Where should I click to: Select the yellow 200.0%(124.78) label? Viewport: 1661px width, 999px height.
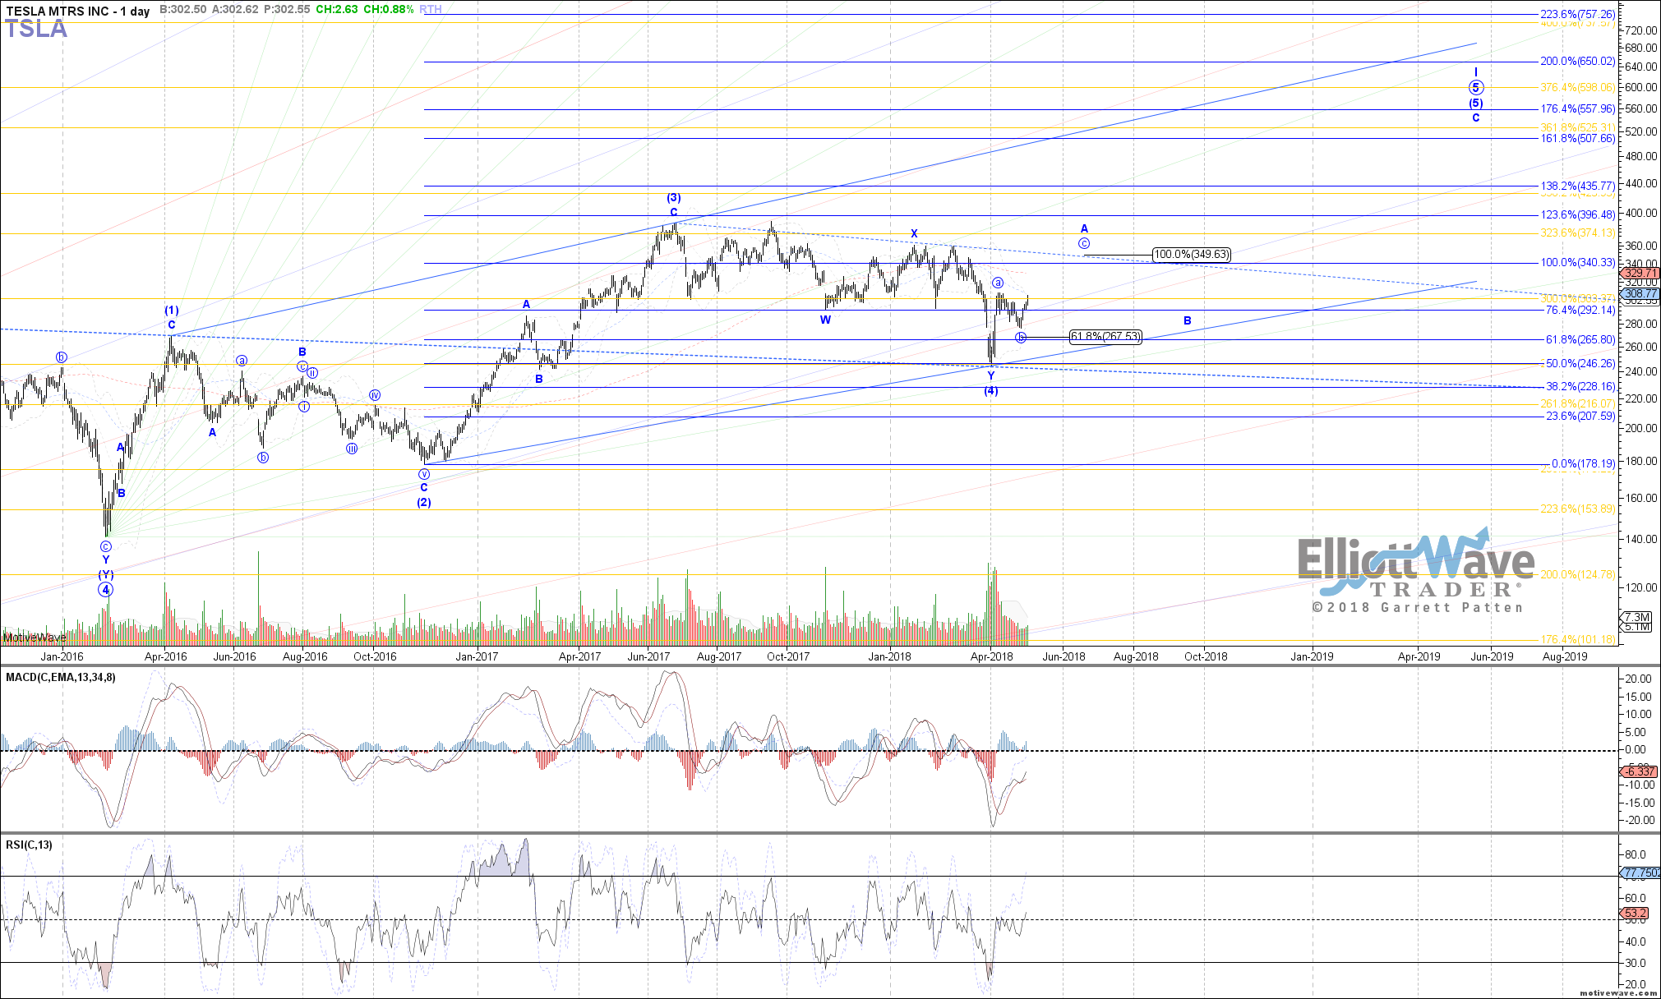click(x=1578, y=573)
